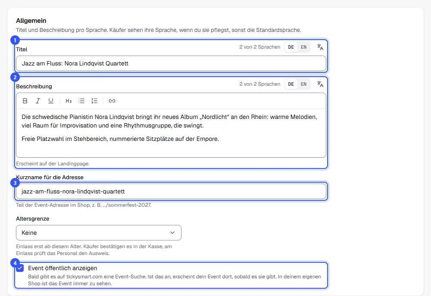Create a bulleted list in Beschreibung
This screenshot has height=296, width=431.
tap(81, 101)
